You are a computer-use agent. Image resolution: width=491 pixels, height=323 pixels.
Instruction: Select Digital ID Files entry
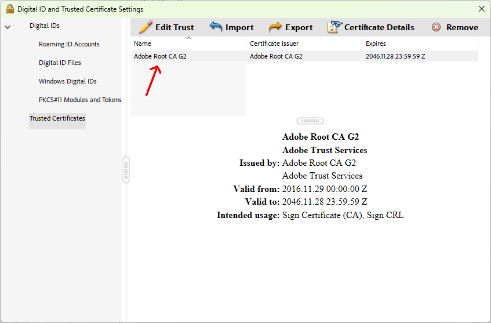pyautogui.click(x=60, y=63)
